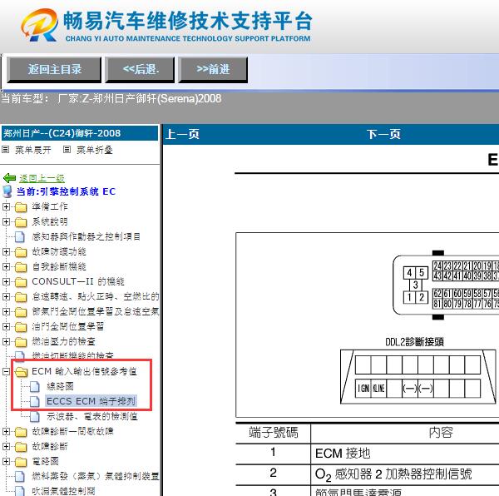The height and width of the screenshot is (496, 499).
Task: Expand the 自我診斷機能 tree node
Action: tap(6, 266)
